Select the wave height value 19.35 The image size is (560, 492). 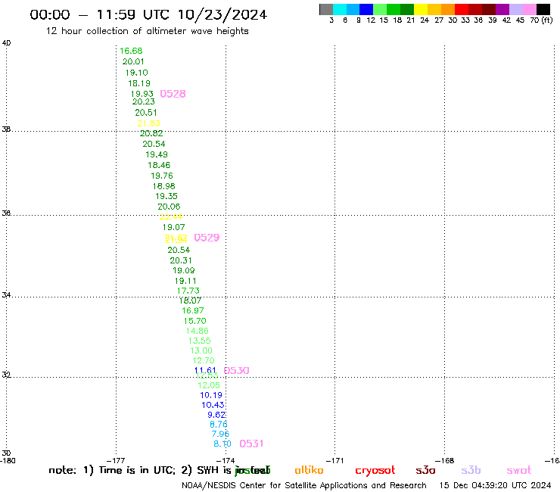pos(166,196)
